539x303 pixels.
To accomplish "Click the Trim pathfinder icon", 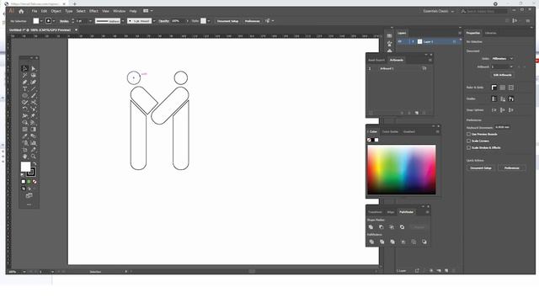I will tap(382, 242).
